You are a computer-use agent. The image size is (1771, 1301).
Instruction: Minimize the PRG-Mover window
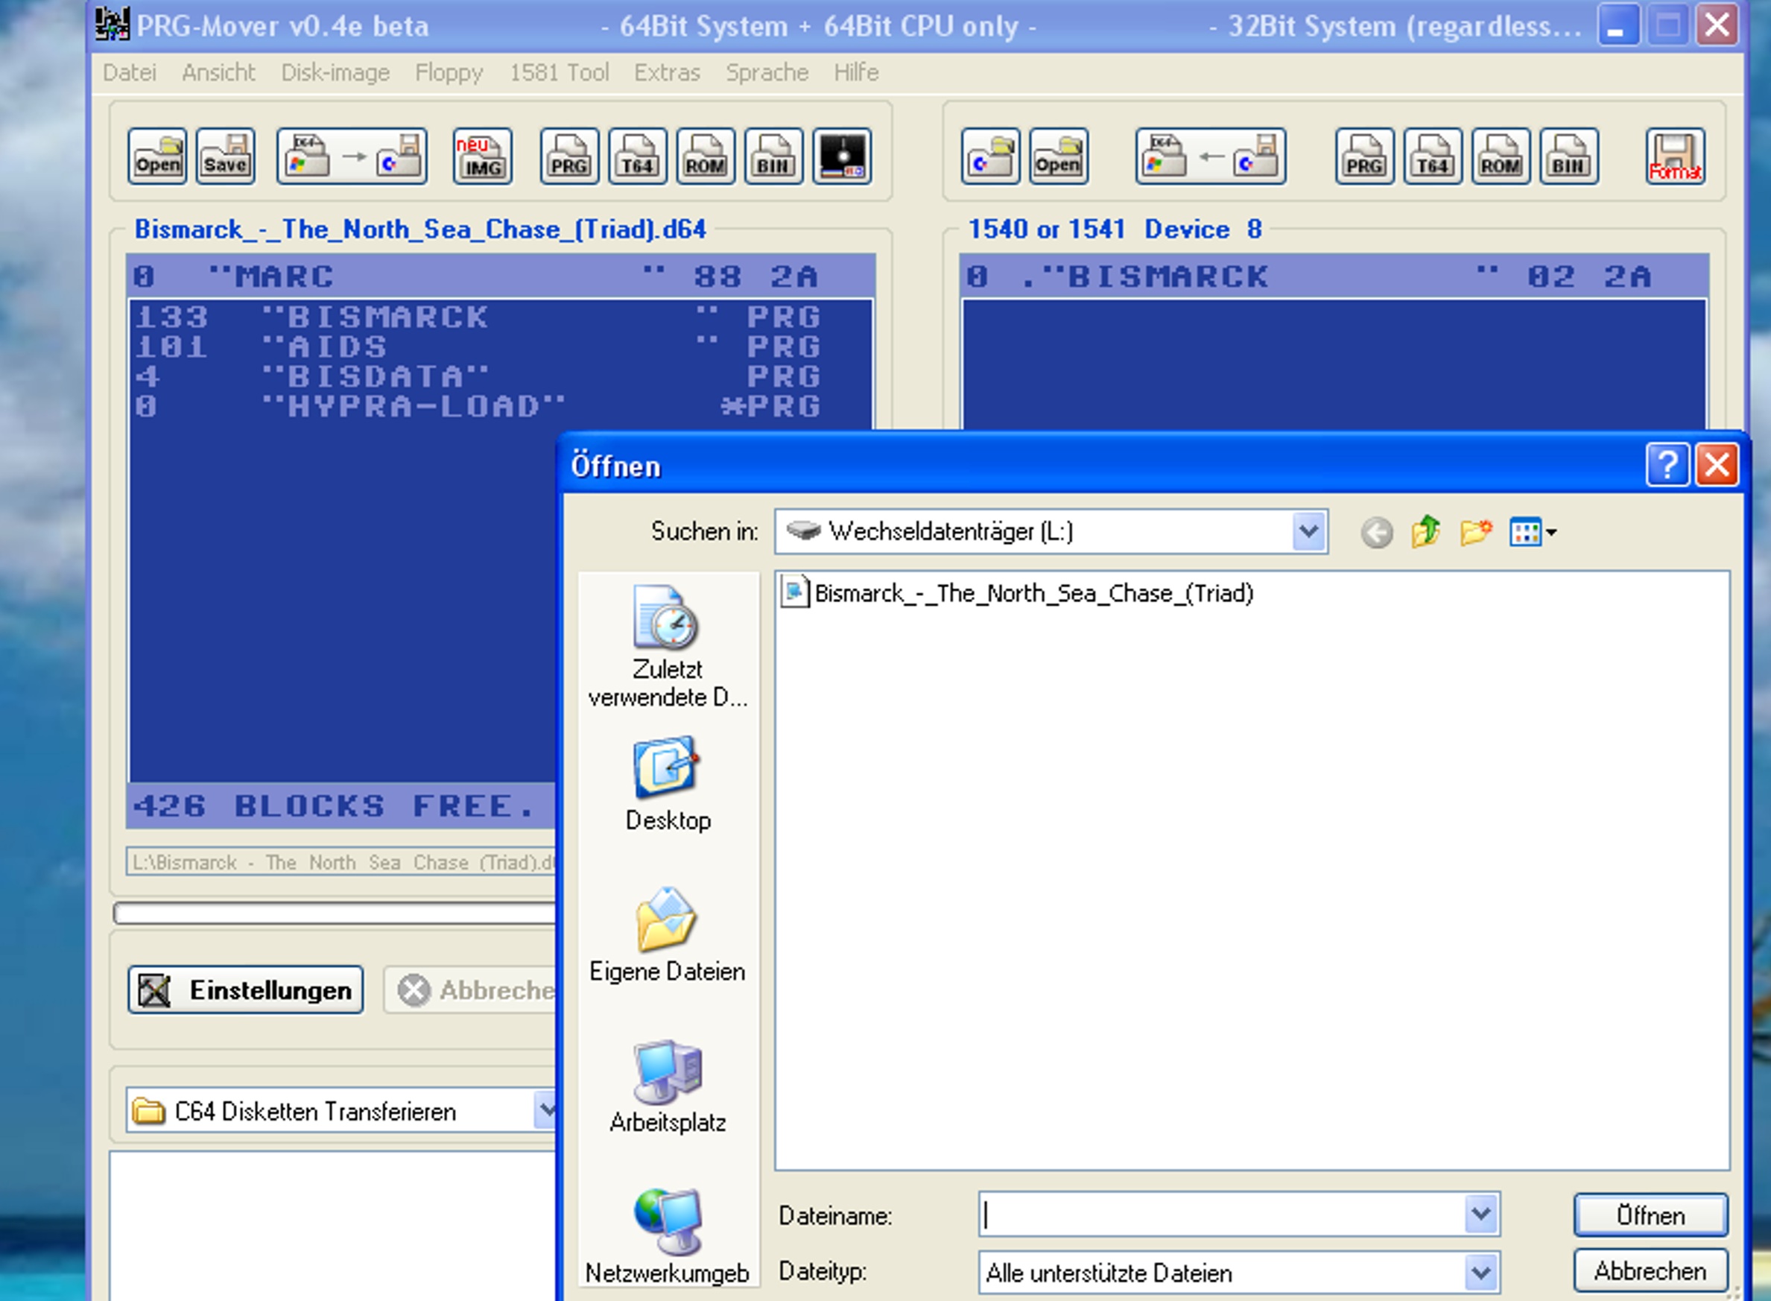pos(1618,25)
